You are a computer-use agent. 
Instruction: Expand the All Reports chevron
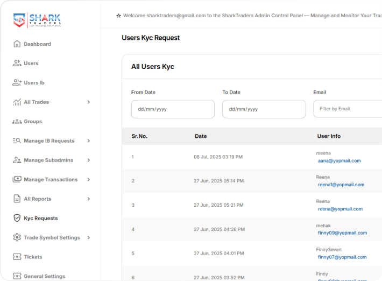pos(89,199)
